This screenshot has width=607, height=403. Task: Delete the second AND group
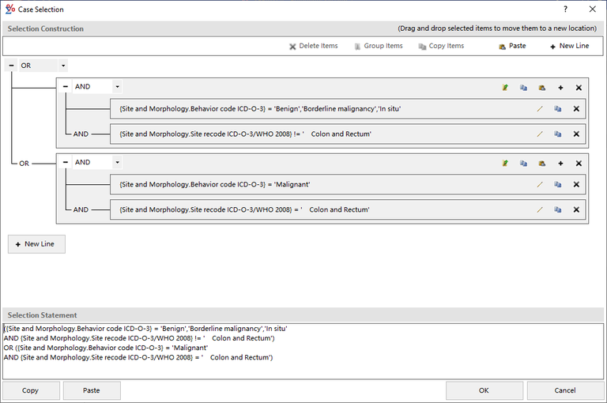pos(579,164)
